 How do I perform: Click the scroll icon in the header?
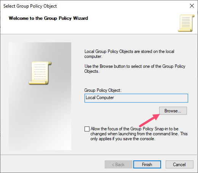186,23
